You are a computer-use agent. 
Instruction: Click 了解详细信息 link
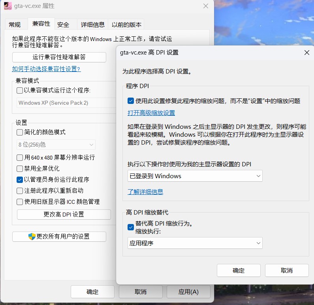(x=145, y=192)
